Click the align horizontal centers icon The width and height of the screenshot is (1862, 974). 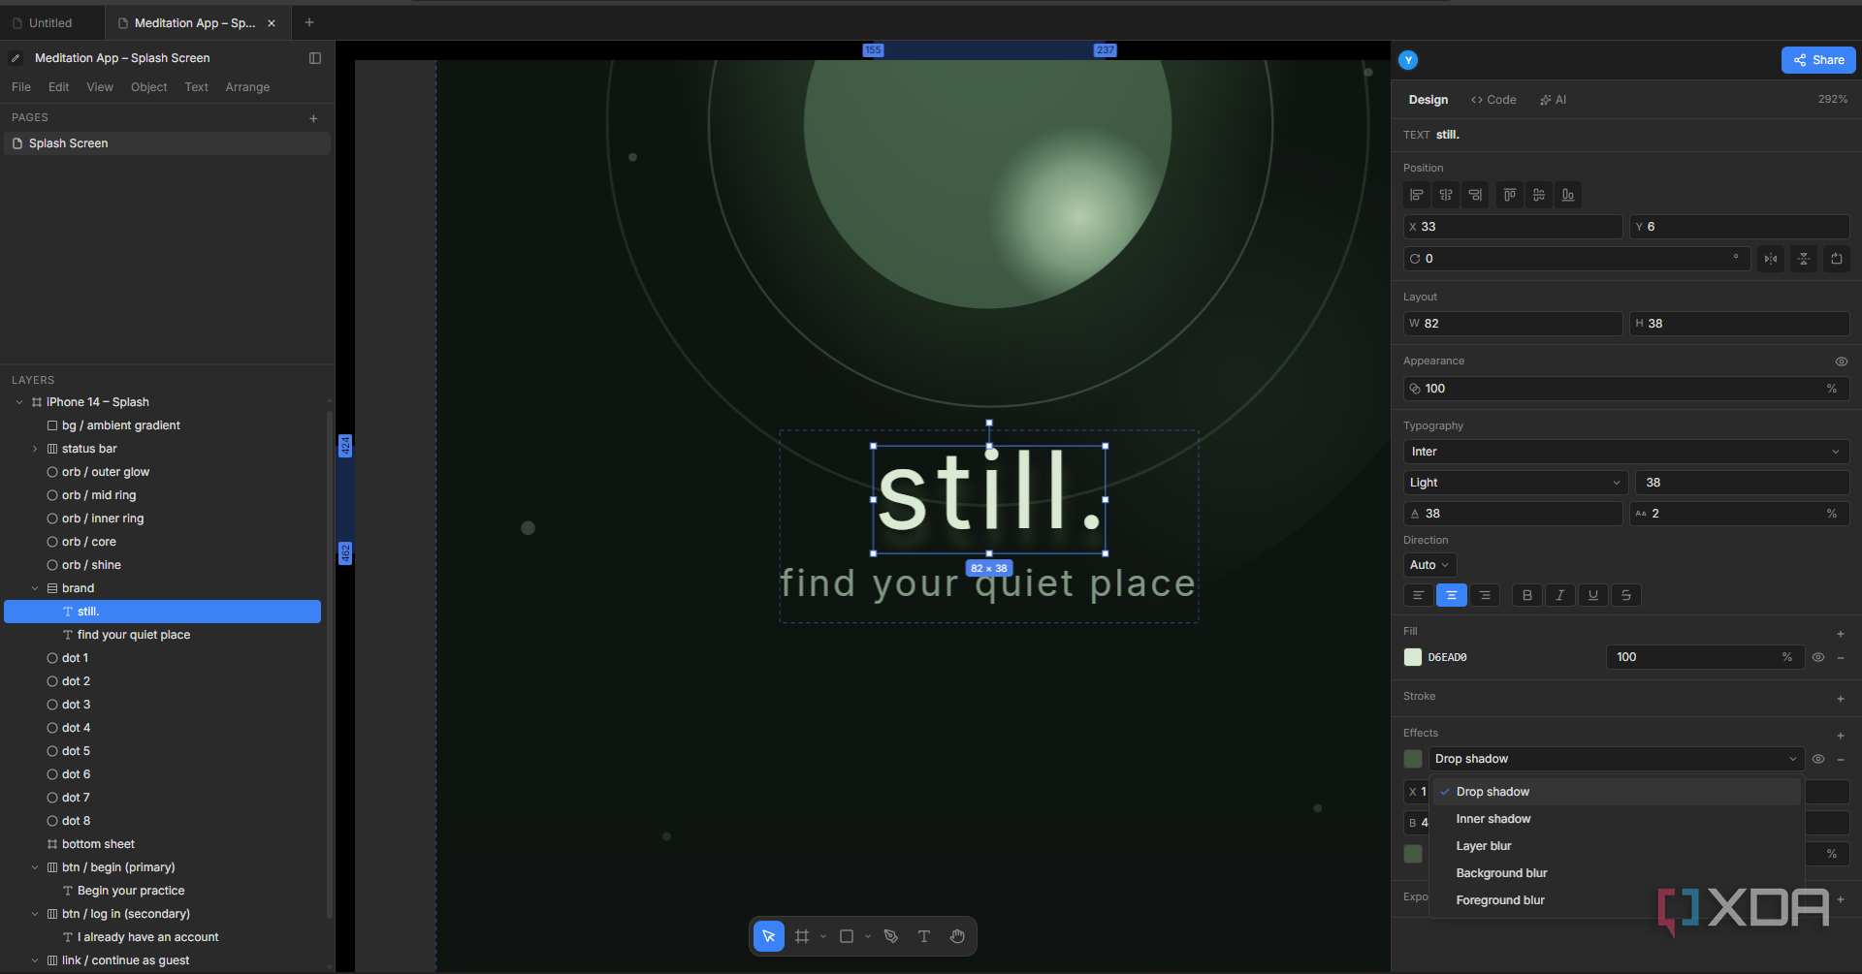[1446, 195]
